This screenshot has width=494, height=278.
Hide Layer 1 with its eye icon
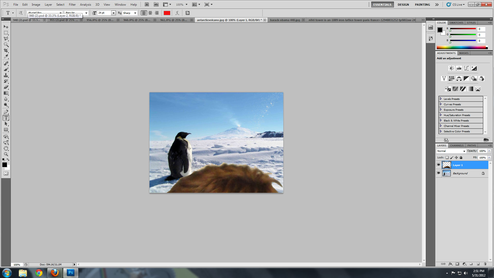(x=438, y=165)
